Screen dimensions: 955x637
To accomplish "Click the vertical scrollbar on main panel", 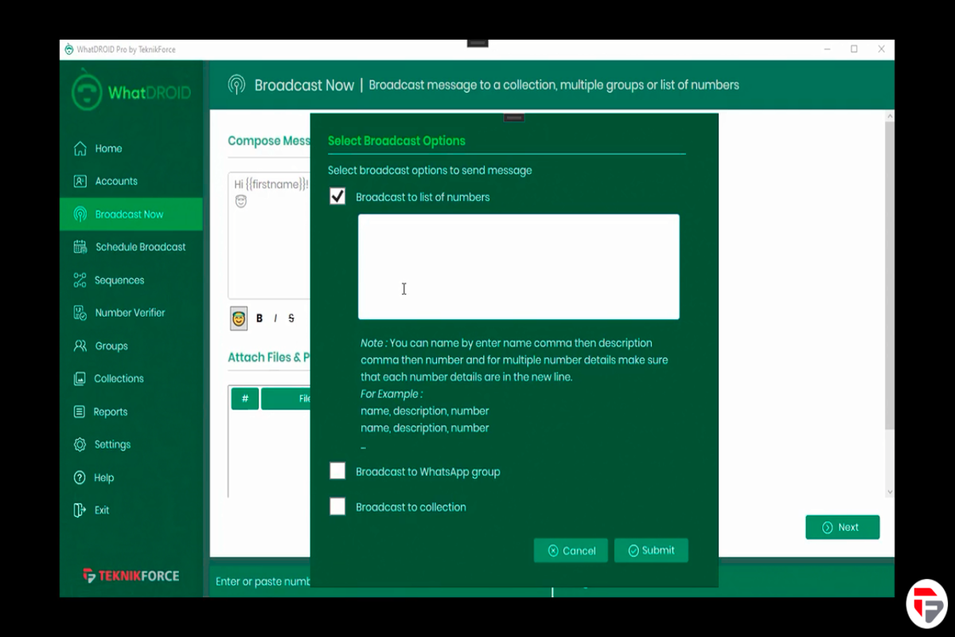I will coord(890,275).
